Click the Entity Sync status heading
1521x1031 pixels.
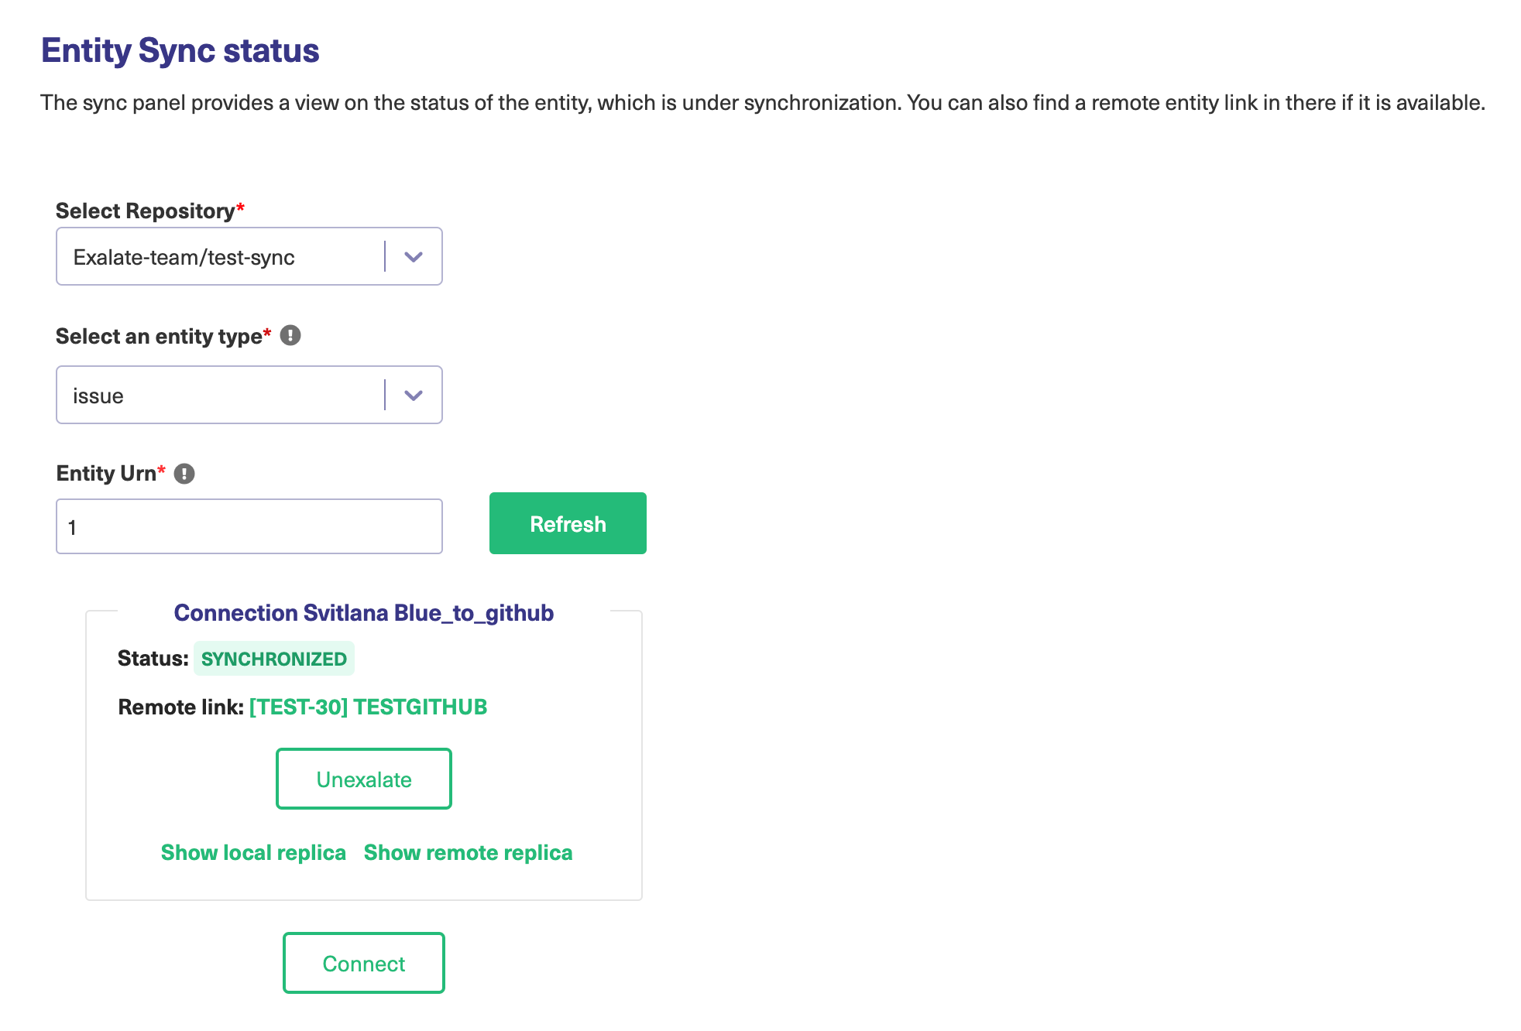point(180,51)
